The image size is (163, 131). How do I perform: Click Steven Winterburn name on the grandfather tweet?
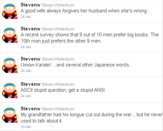pos(58,109)
